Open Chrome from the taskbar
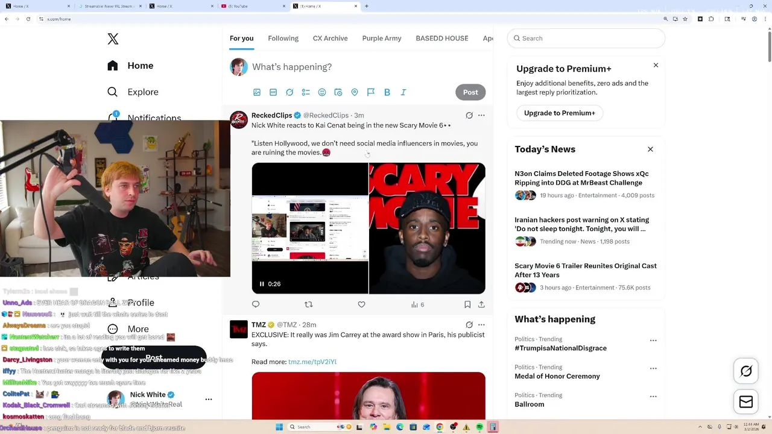 [440, 427]
